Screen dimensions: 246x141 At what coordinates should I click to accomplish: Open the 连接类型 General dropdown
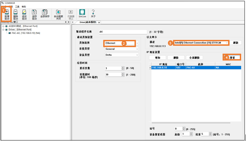click(x=137, y=49)
